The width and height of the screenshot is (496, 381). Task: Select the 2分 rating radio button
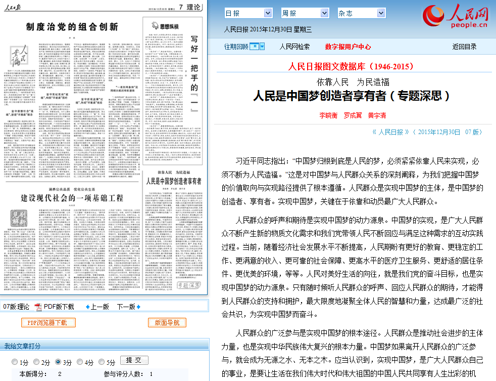36,362
